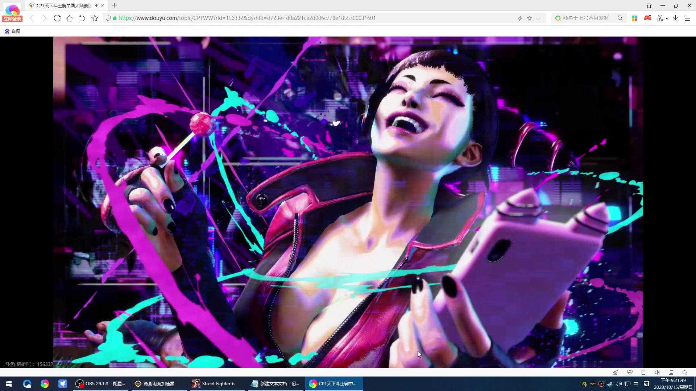
Task: Click the trash cleanup icon in status bar
Action: [643, 373]
